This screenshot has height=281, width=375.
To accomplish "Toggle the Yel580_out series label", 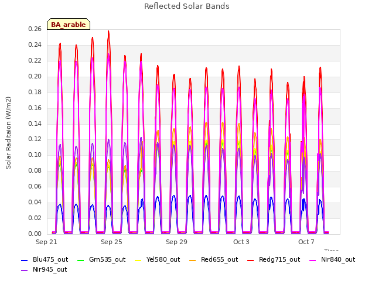I will (x=163, y=259).
